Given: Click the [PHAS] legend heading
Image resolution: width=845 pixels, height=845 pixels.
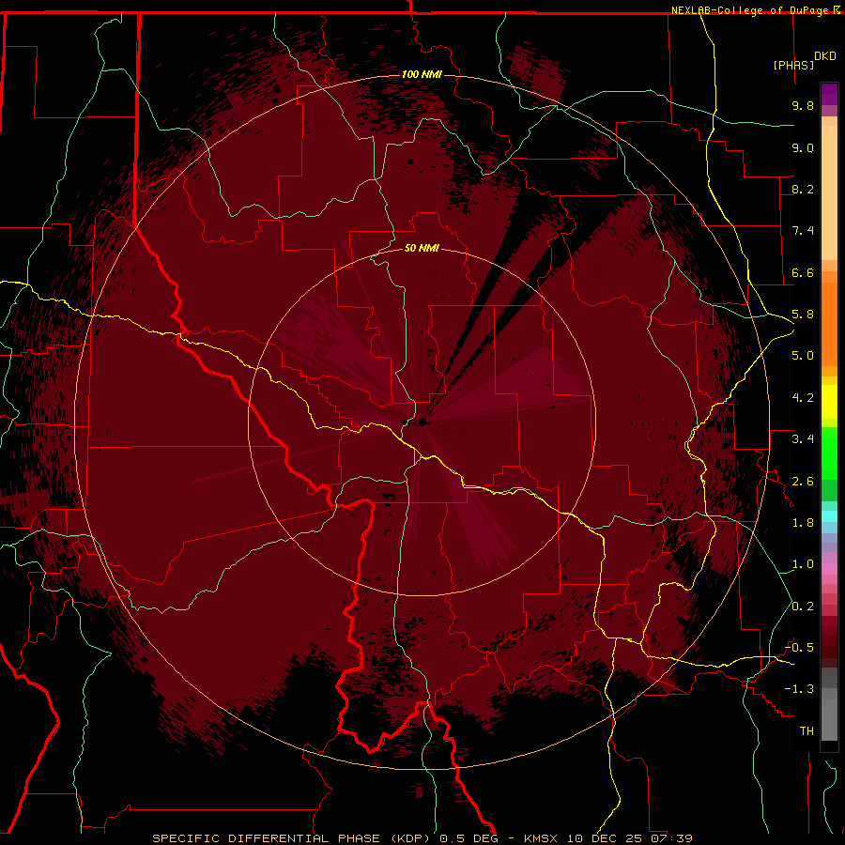Looking at the screenshot, I should click(793, 65).
